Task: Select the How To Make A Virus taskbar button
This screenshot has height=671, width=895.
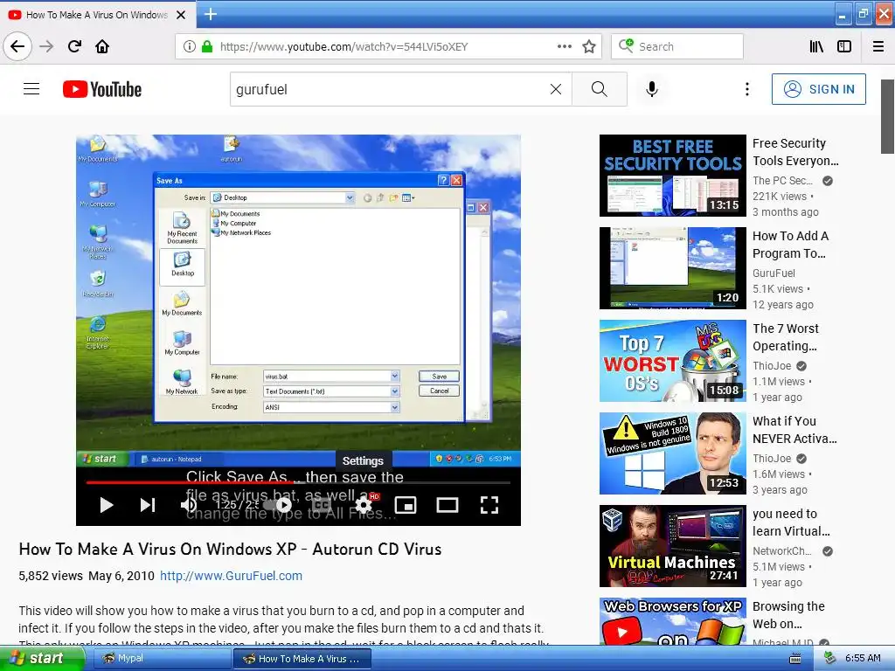Action: click(302, 659)
